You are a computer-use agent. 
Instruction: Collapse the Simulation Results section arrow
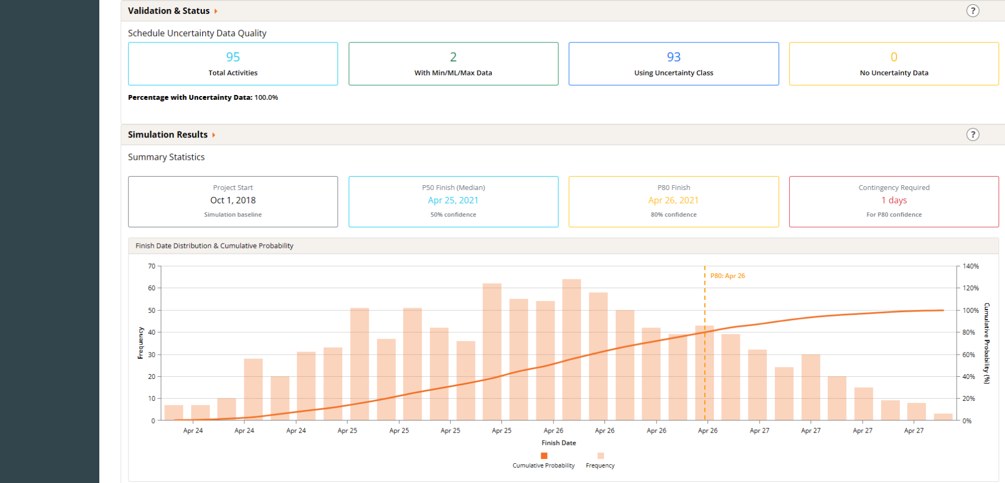tap(214, 135)
